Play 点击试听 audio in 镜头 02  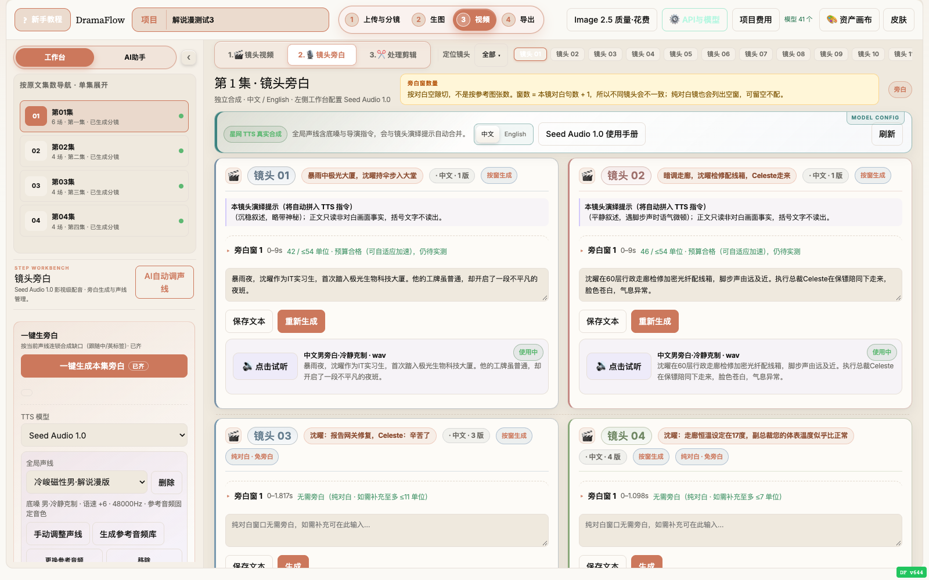coord(618,367)
